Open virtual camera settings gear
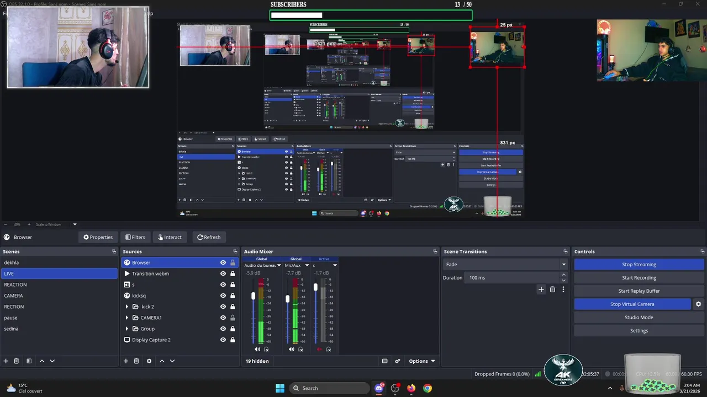The height and width of the screenshot is (397, 707). (699, 304)
